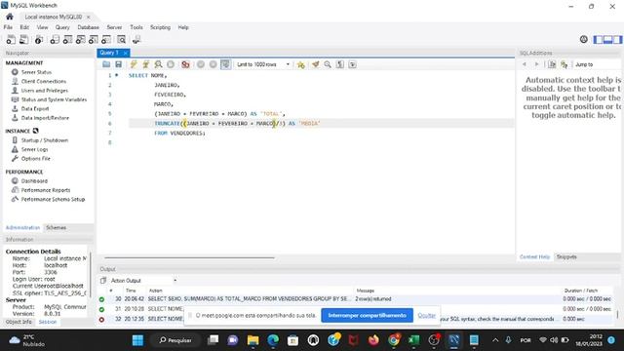Execute the statement under the cursor icon
The image size is (624, 351).
tap(145, 64)
